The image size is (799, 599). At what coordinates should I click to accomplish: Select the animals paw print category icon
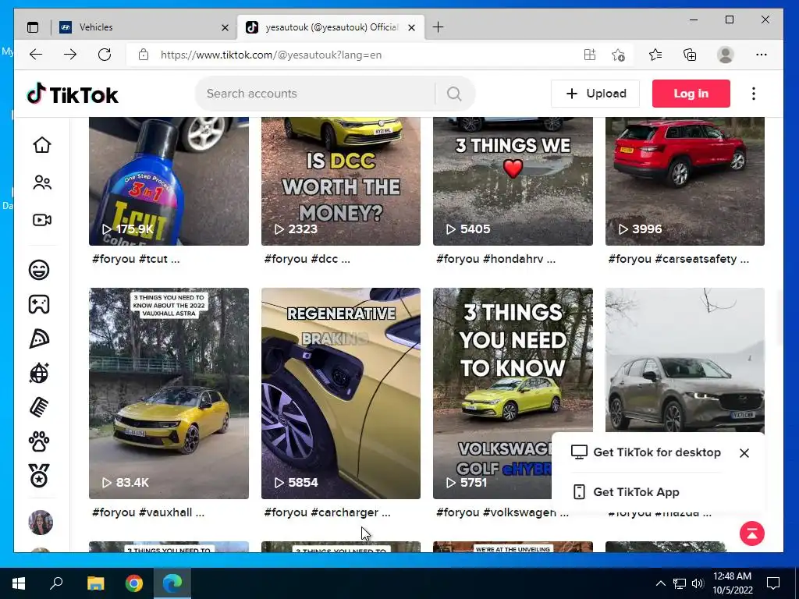(39, 441)
